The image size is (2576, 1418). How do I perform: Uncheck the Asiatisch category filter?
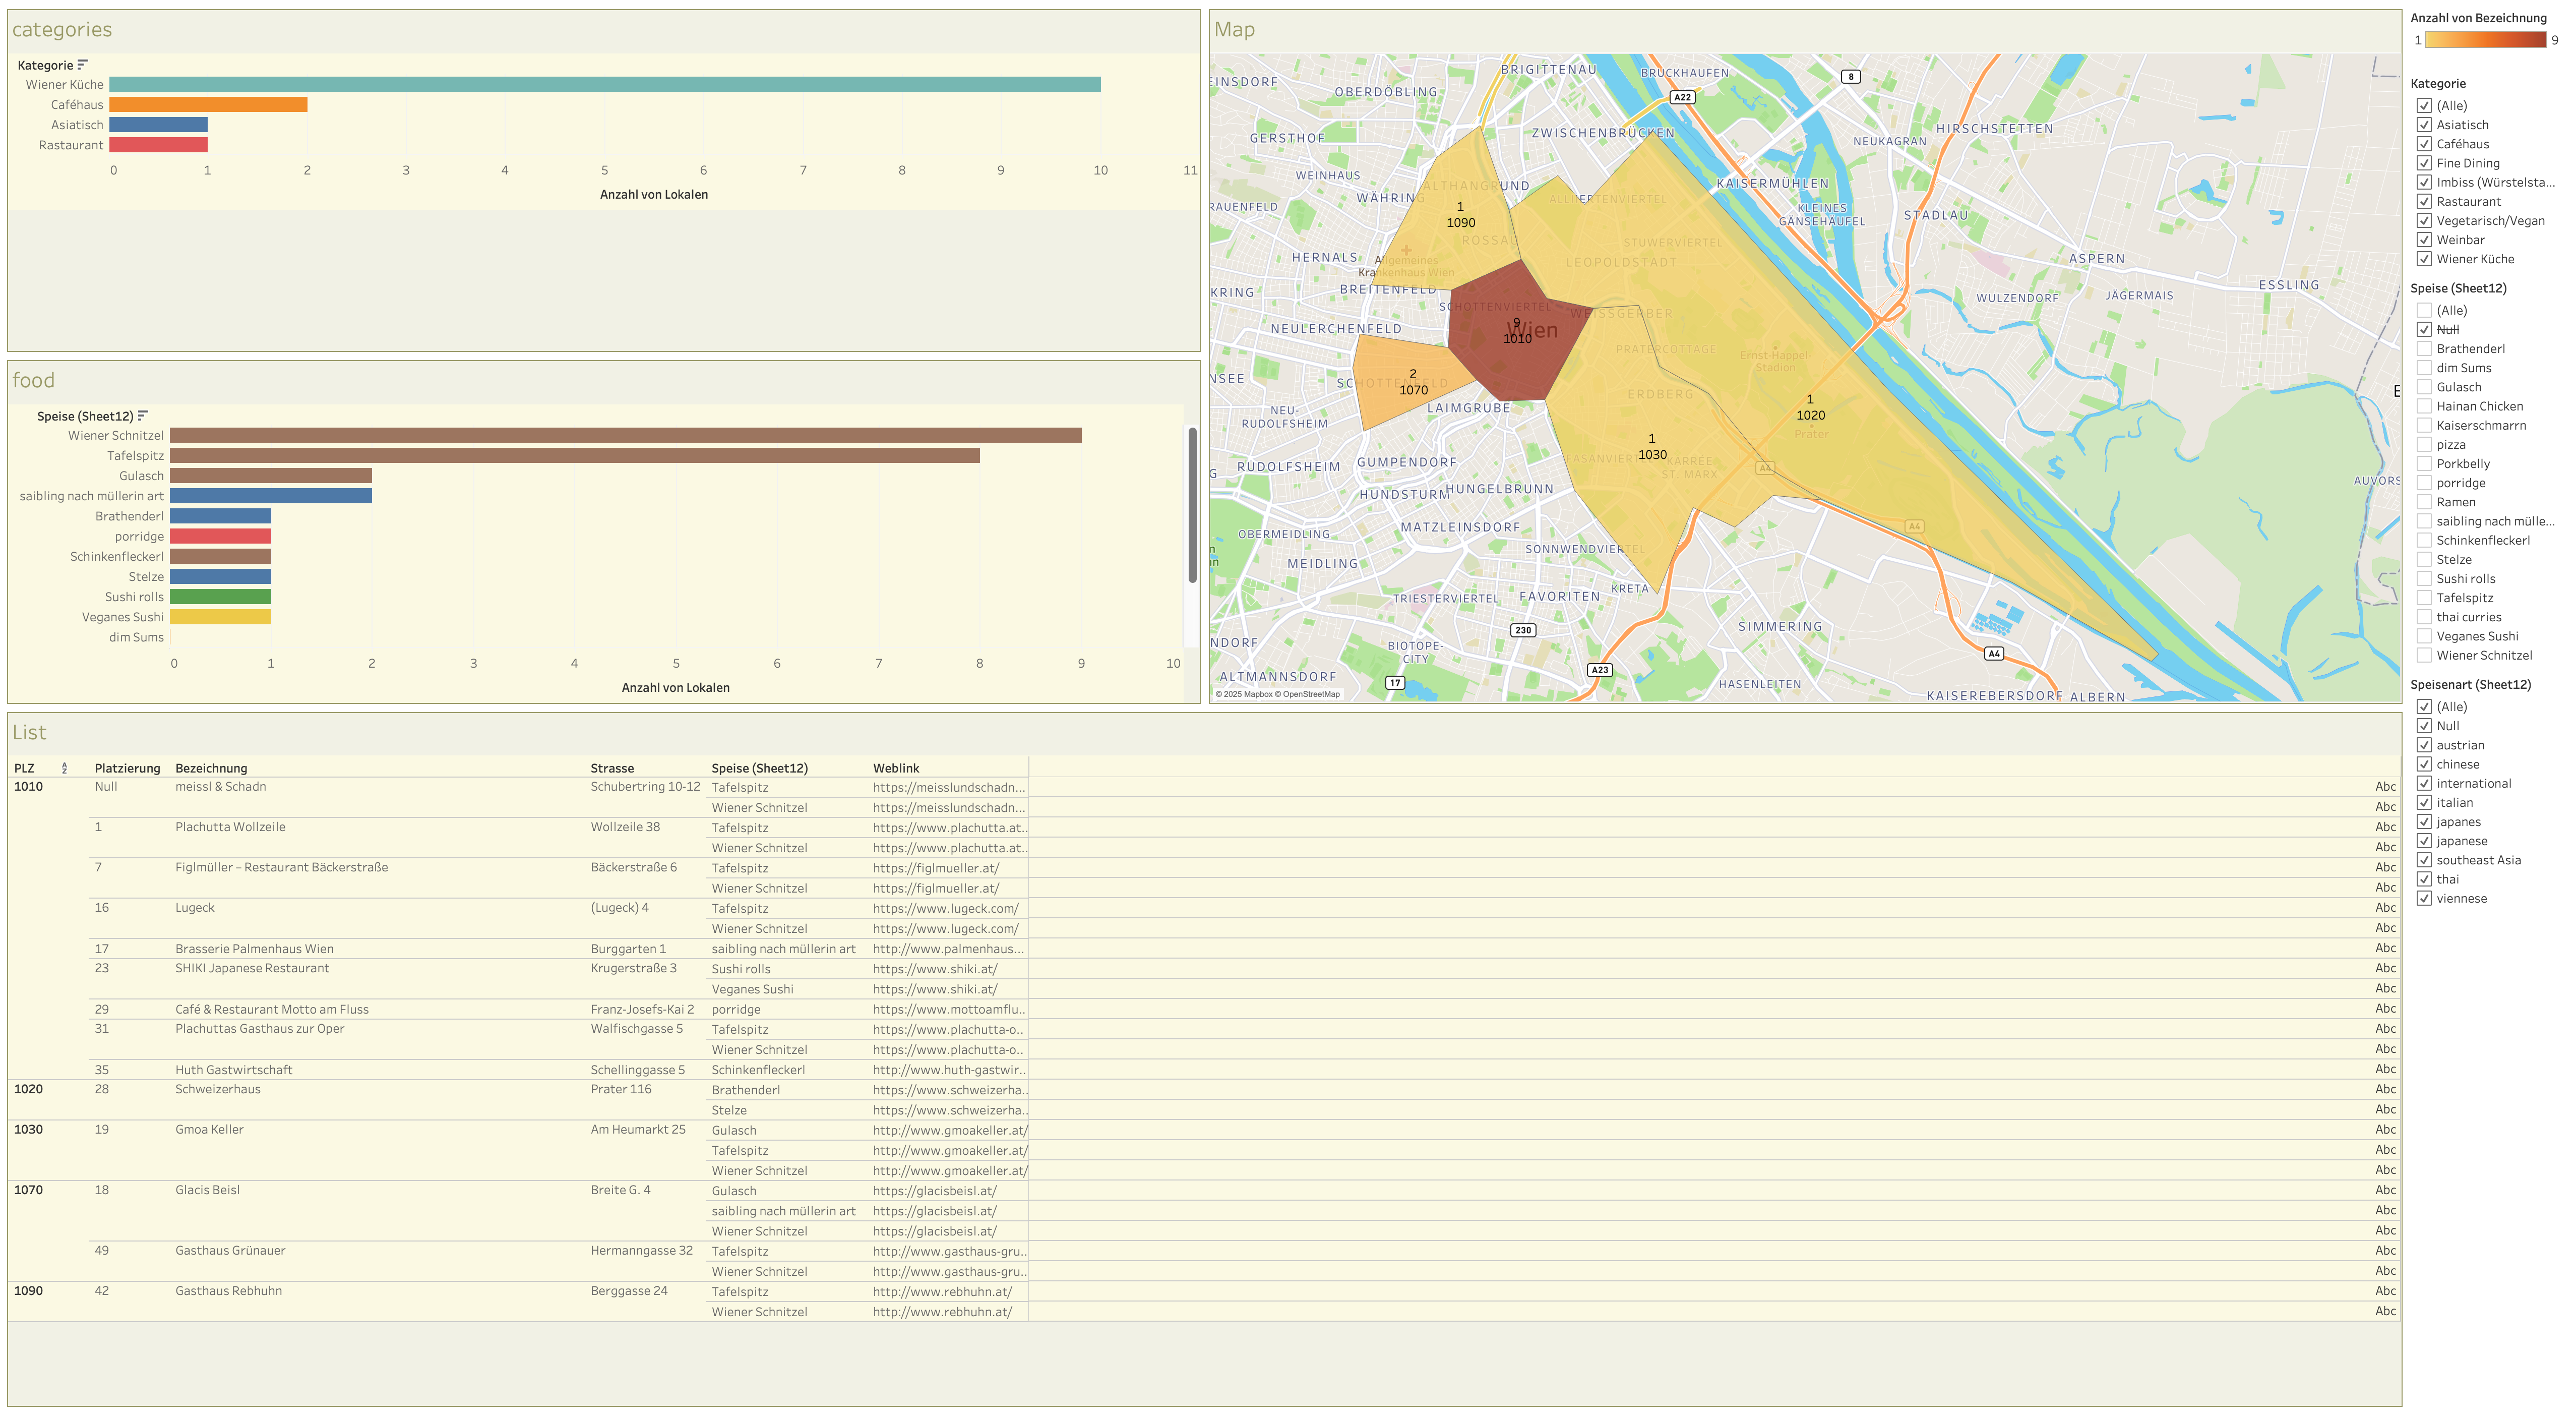coord(2424,125)
